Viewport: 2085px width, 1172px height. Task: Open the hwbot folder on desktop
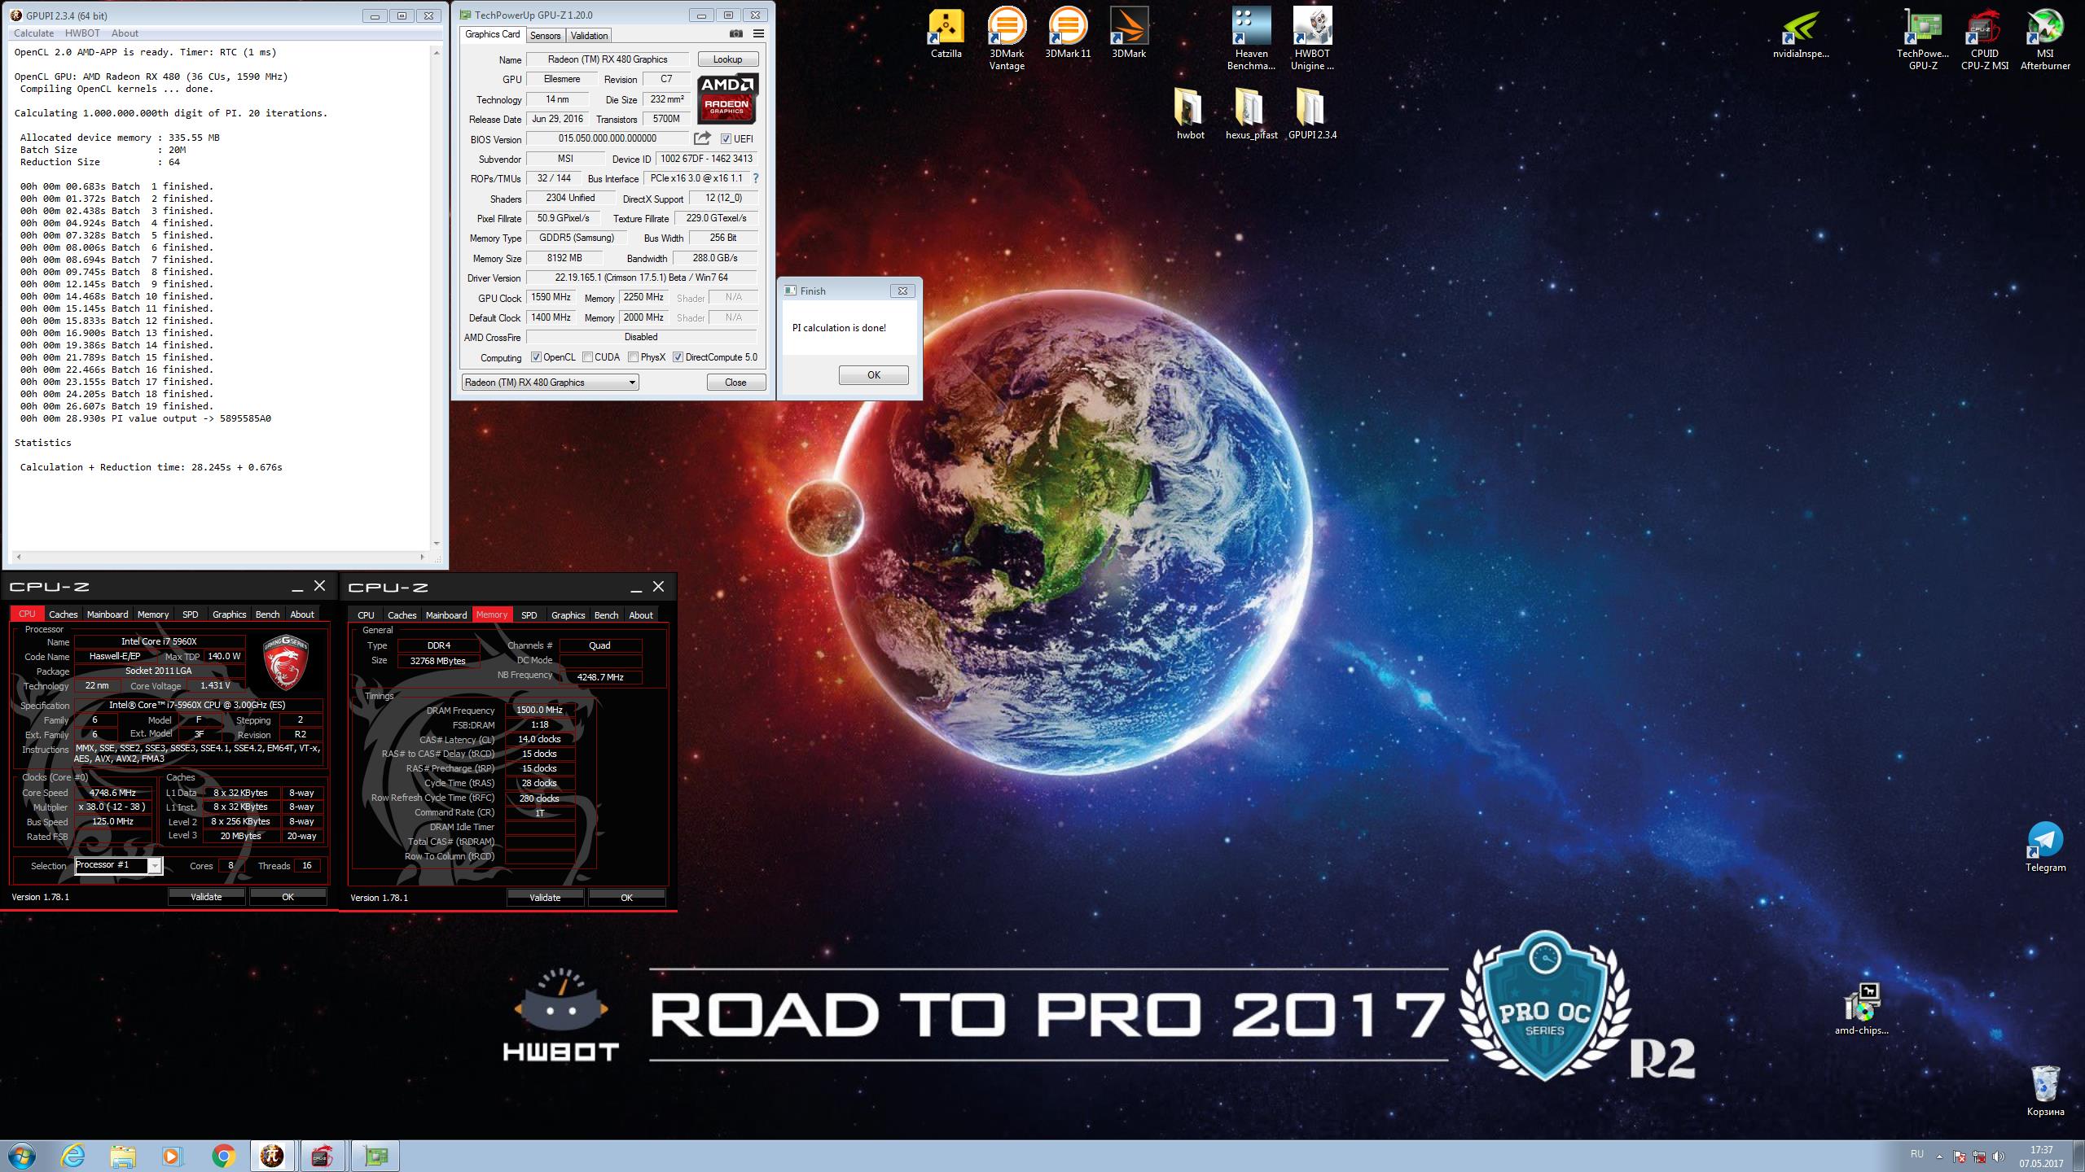[x=1190, y=114]
